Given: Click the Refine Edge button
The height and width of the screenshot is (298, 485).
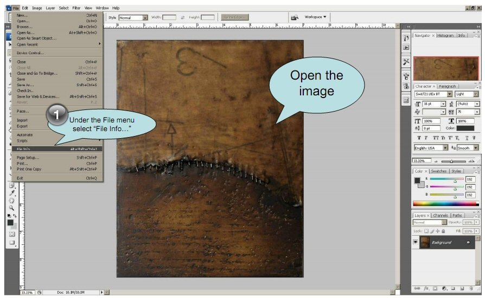Looking at the screenshot, I should [235, 17].
